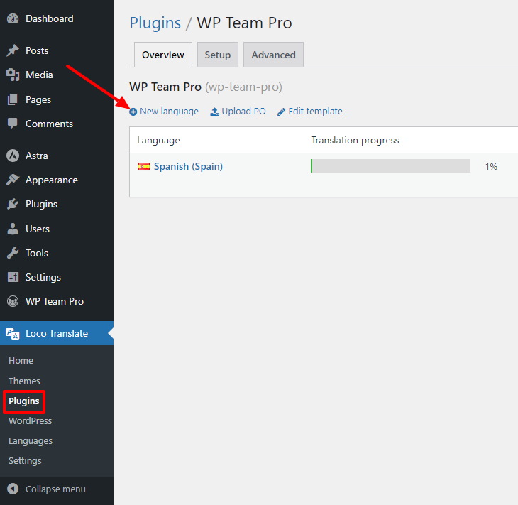This screenshot has width=518, height=505.
Task: Open Loco Translate Settings submenu
Action: coord(25,461)
